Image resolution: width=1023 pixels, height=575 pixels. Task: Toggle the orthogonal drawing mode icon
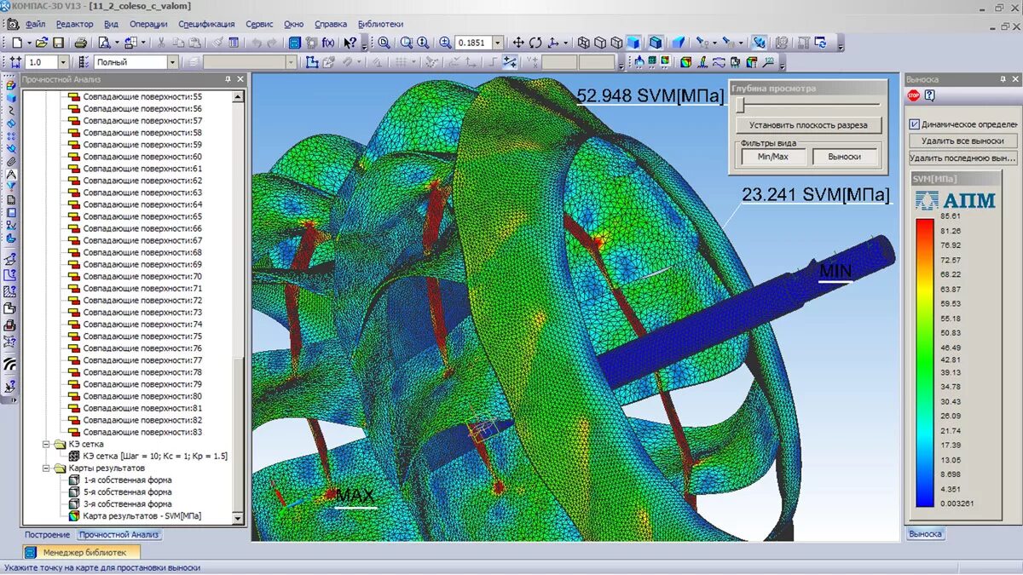pyautogui.click(x=495, y=61)
